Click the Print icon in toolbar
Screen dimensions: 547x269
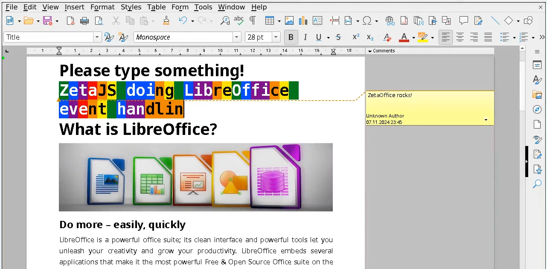click(x=84, y=20)
